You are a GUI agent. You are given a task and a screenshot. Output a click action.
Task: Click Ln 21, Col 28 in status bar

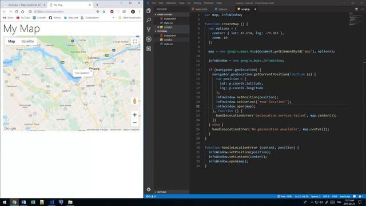(301, 196)
